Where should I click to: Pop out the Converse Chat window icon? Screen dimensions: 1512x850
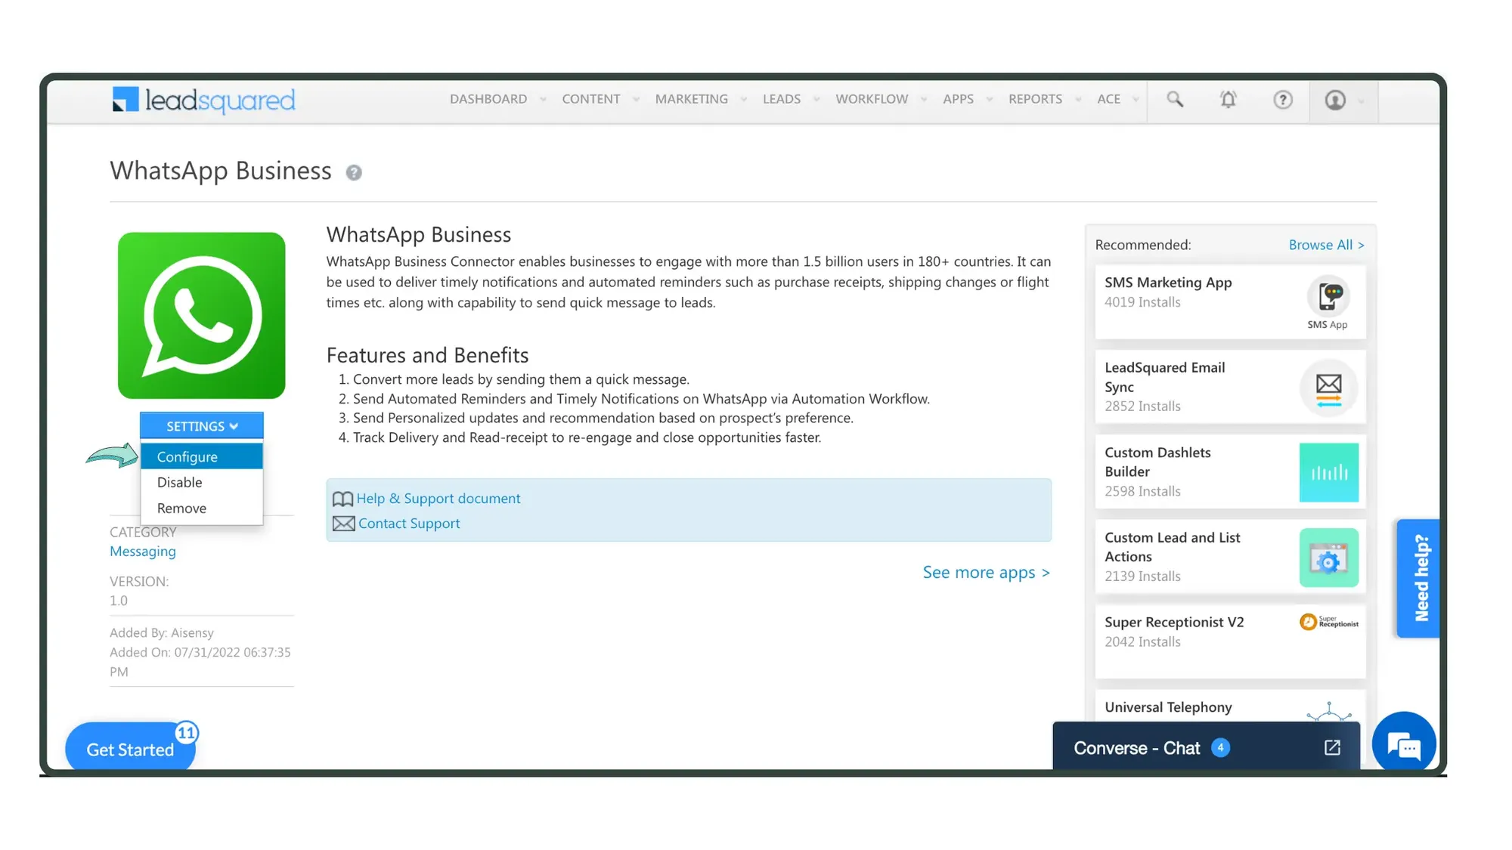point(1332,747)
